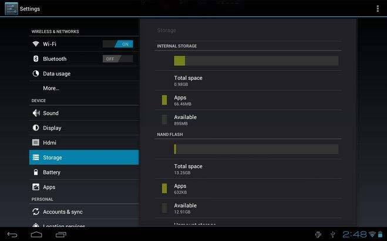
Task: Tap the Back navigation button
Action: (12, 235)
